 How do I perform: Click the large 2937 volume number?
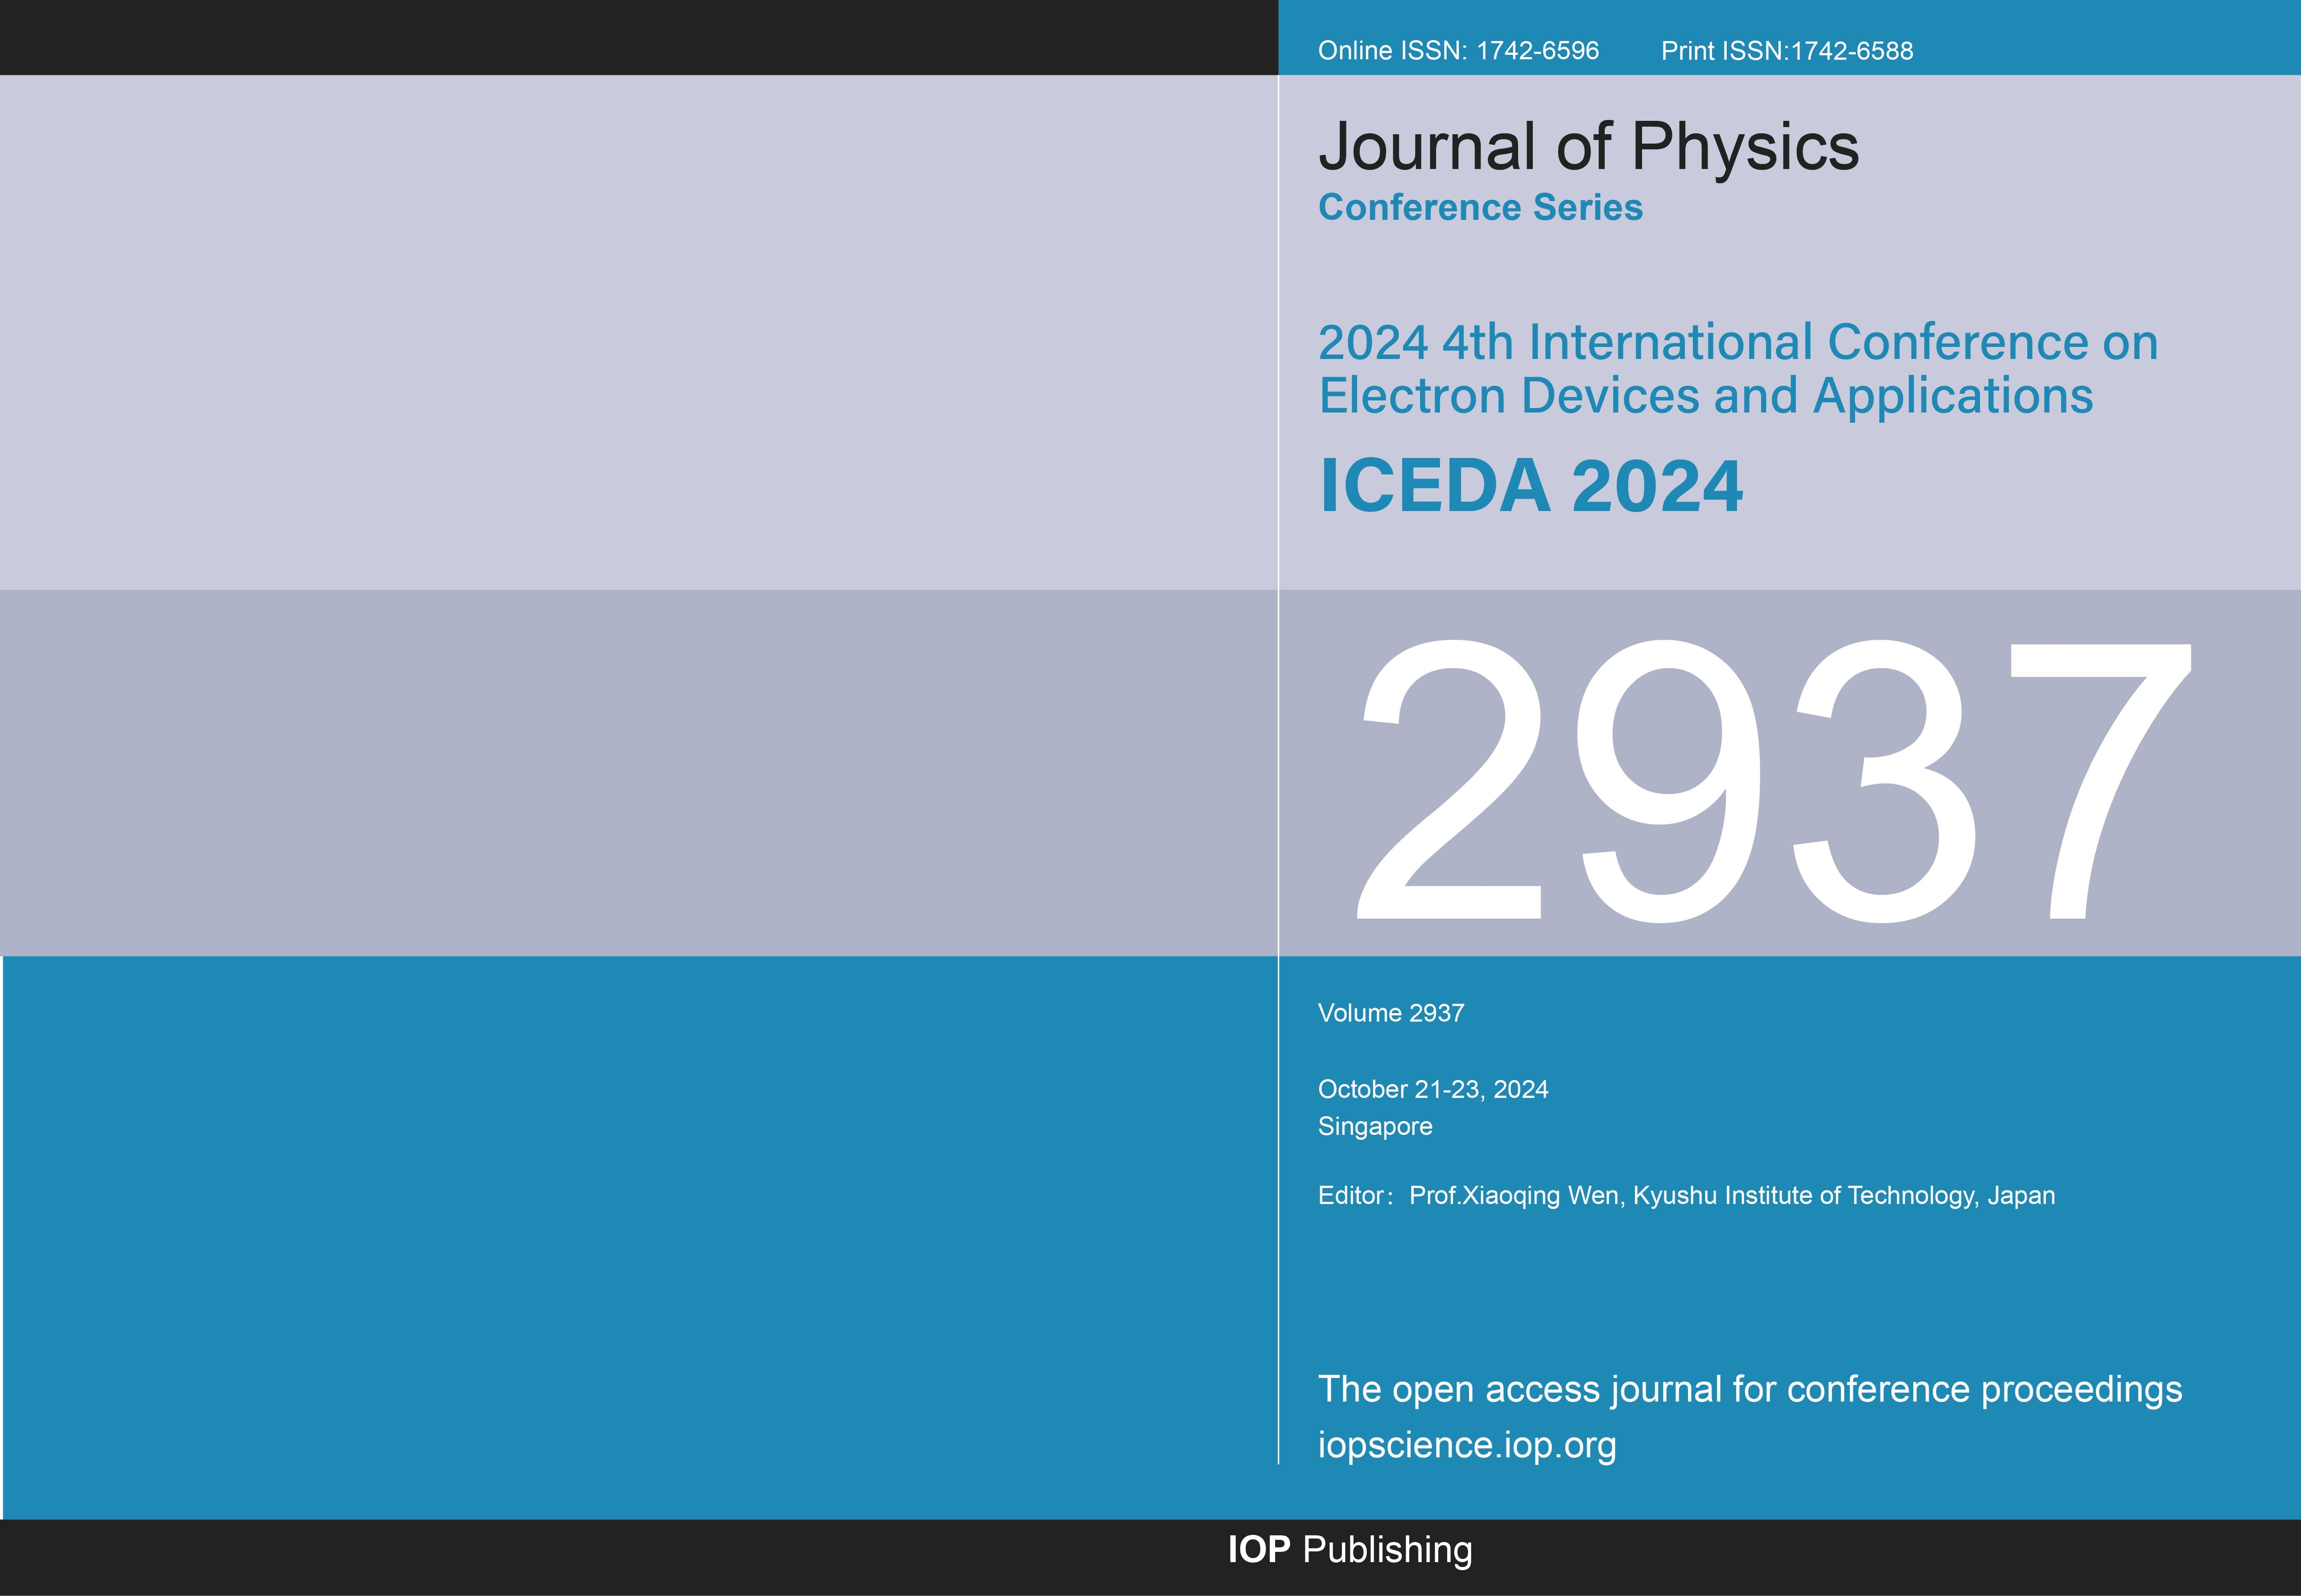pos(1773,781)
